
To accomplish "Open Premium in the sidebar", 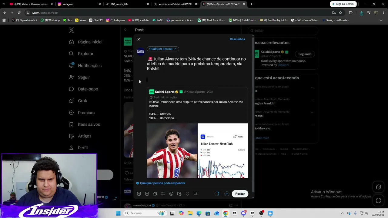I will coord(82,113).
